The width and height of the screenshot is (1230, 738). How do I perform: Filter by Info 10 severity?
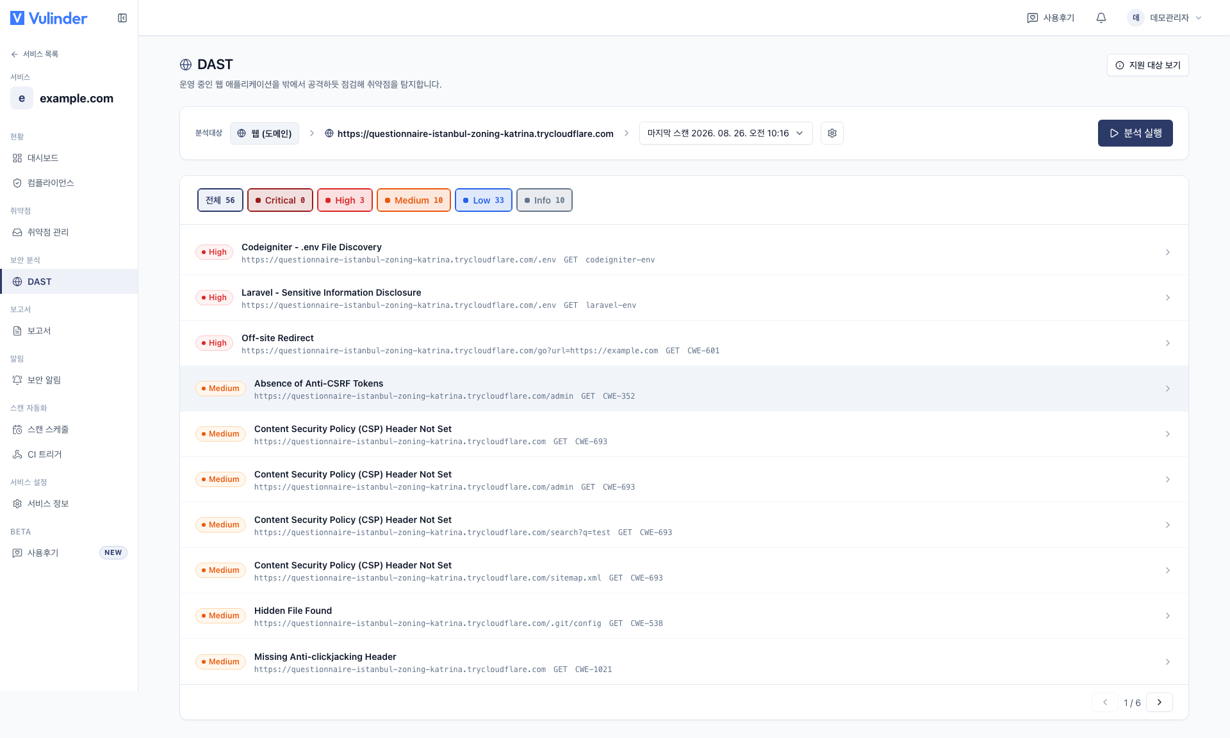[x=545, y=200]
